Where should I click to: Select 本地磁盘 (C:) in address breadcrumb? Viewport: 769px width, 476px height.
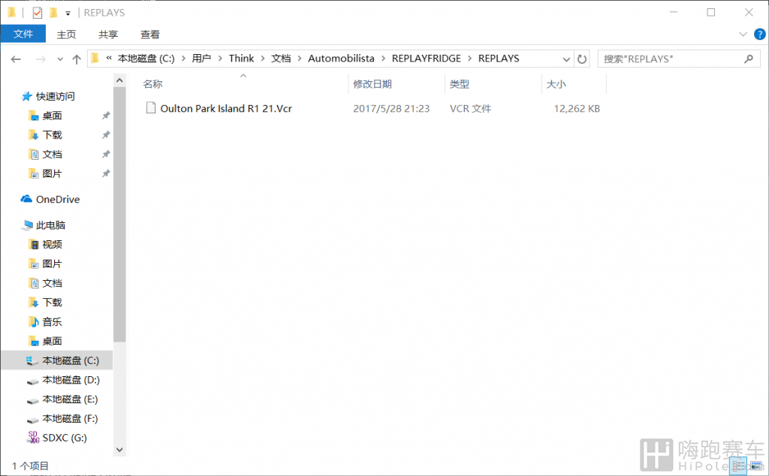[x=146, y=59]
